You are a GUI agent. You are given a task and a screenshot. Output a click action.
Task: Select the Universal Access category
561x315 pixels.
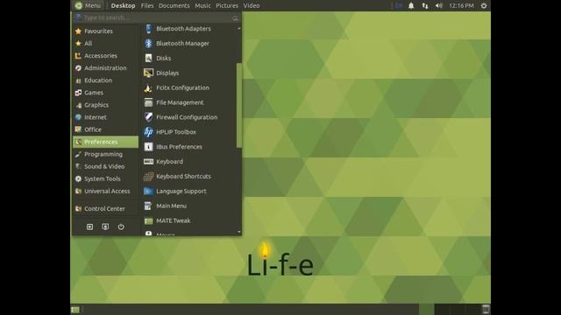coord(105,191)
